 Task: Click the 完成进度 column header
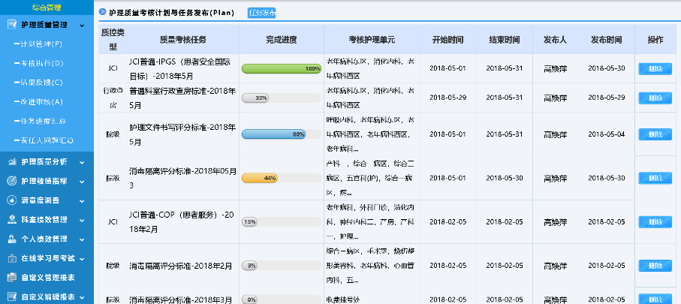[282, 39]
